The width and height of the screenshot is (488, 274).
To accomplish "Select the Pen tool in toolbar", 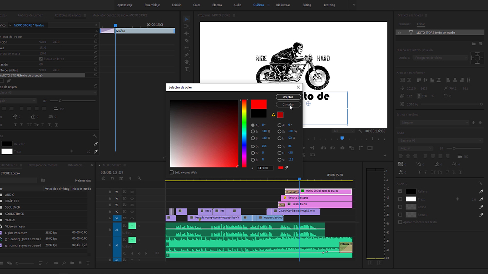I will 187,55.
